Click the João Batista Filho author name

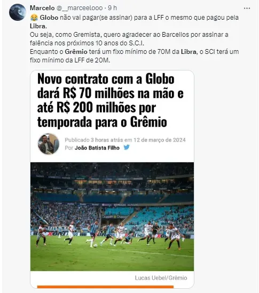click(x=97, y=148)
